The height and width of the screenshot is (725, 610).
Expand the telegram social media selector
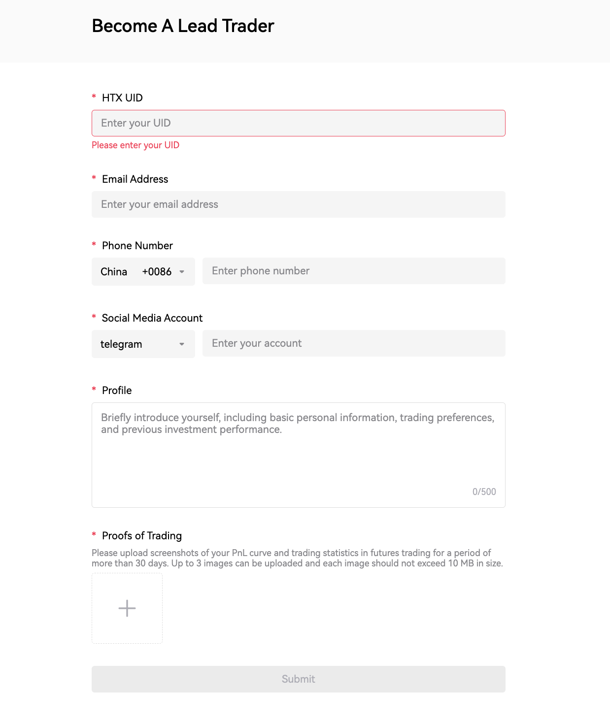coord(143,344)
